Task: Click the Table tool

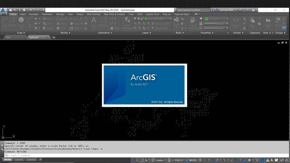Action: [x=115, y=28]
